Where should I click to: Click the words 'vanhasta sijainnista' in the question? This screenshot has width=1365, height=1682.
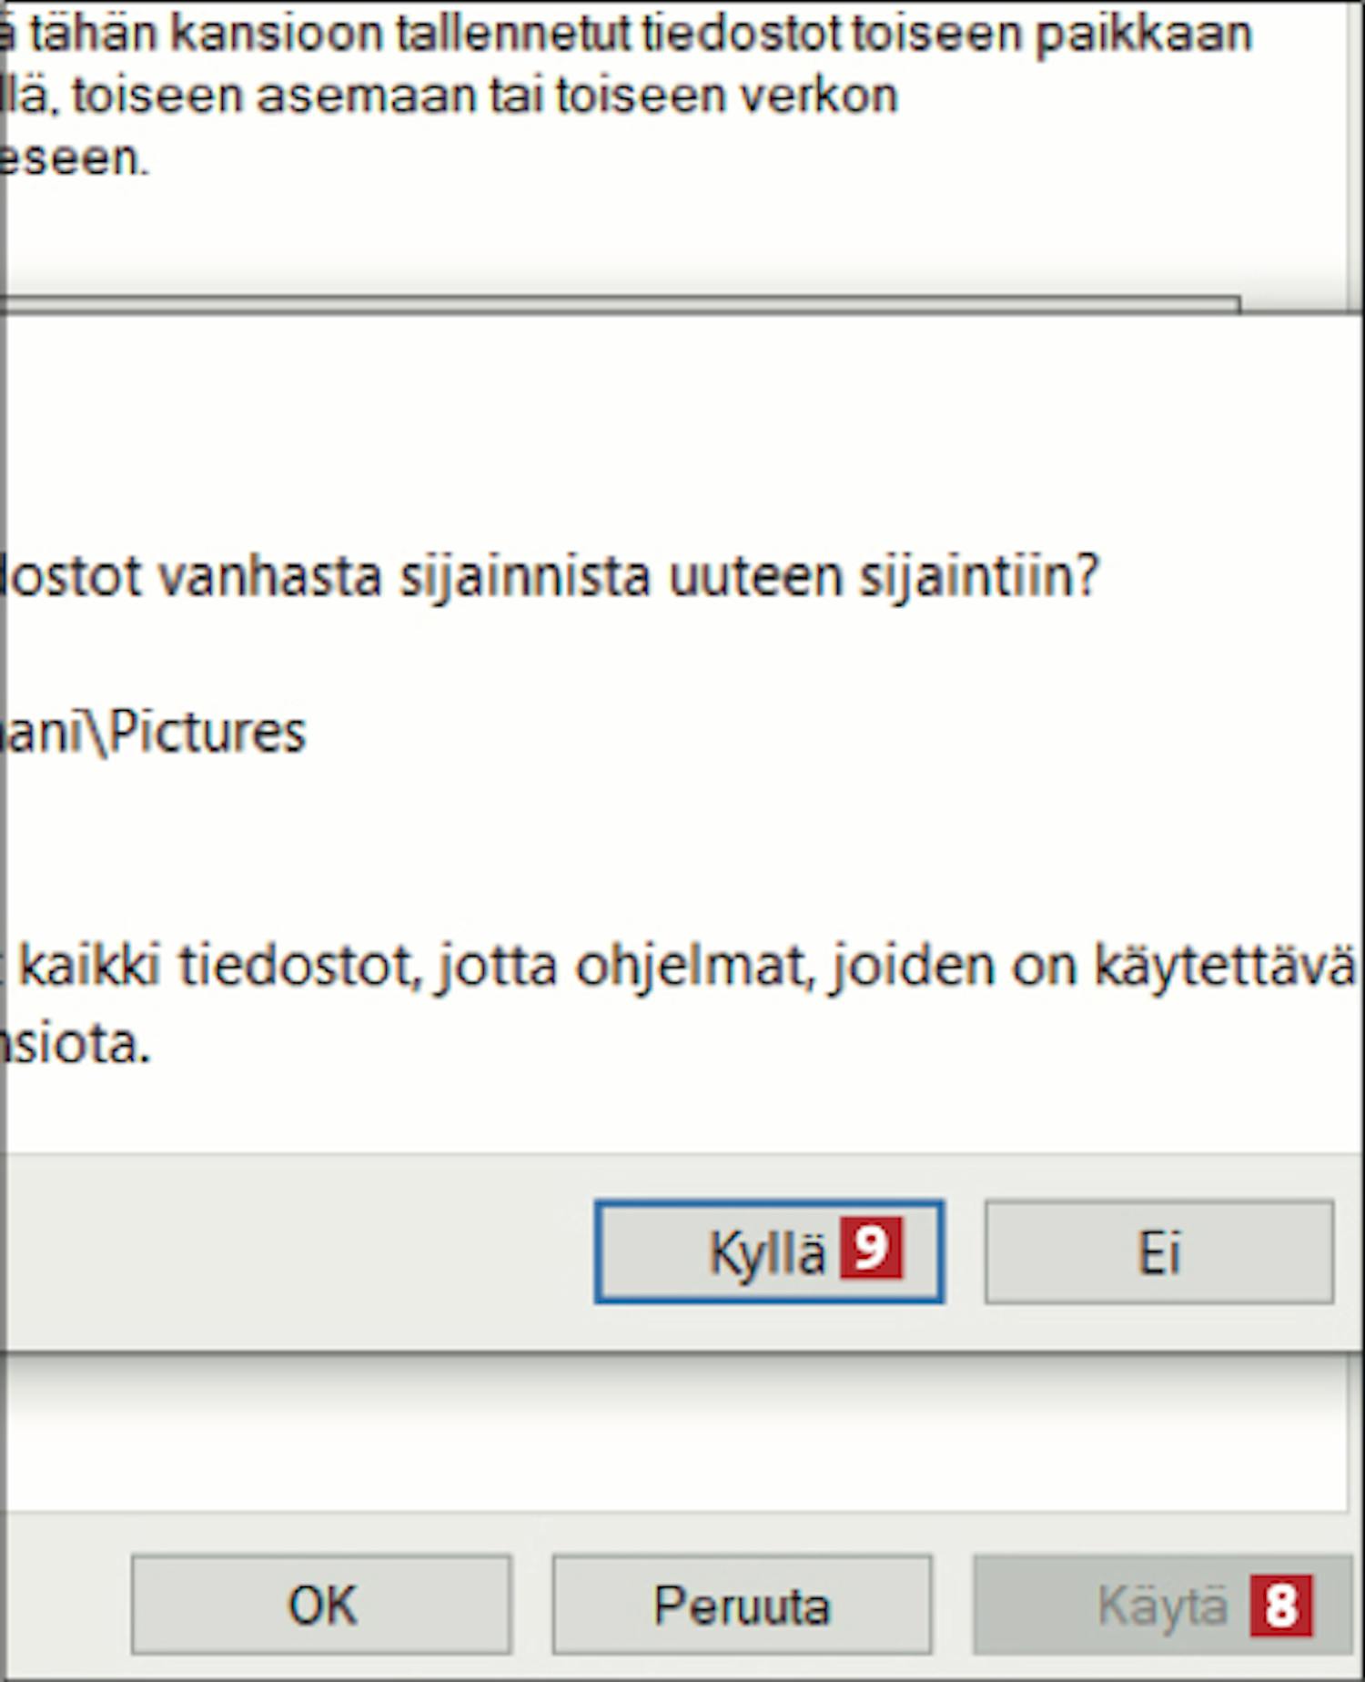coord(404,576)
